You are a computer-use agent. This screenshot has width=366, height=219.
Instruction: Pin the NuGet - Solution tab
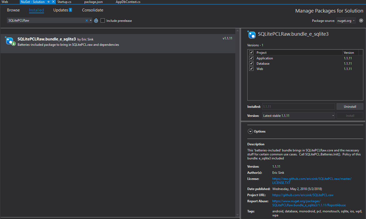point(49,2)
